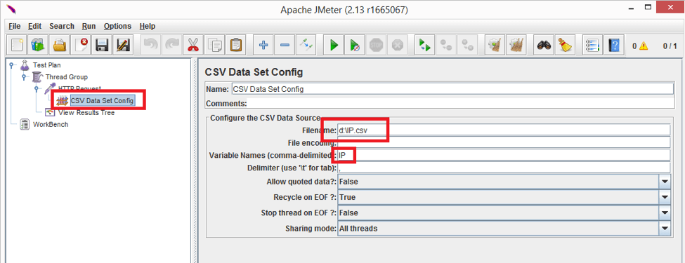The width and height of the screenshot is (685, 263).
Task: Click the New test plan icon
Action: 17,44
